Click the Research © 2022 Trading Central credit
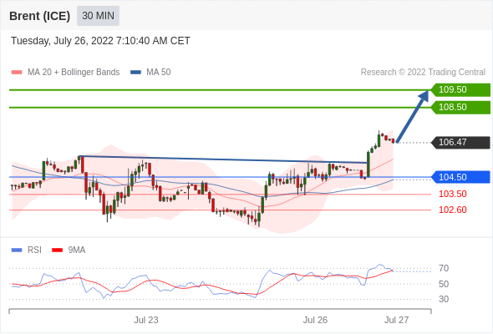 coord(423,73)
